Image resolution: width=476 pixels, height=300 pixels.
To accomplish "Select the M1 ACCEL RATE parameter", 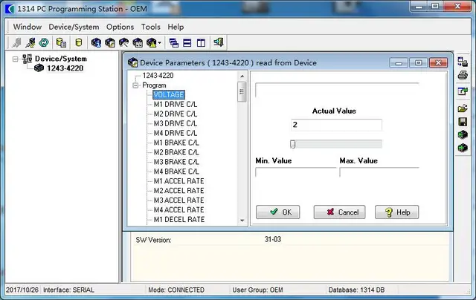I will [x=178, y=181].
